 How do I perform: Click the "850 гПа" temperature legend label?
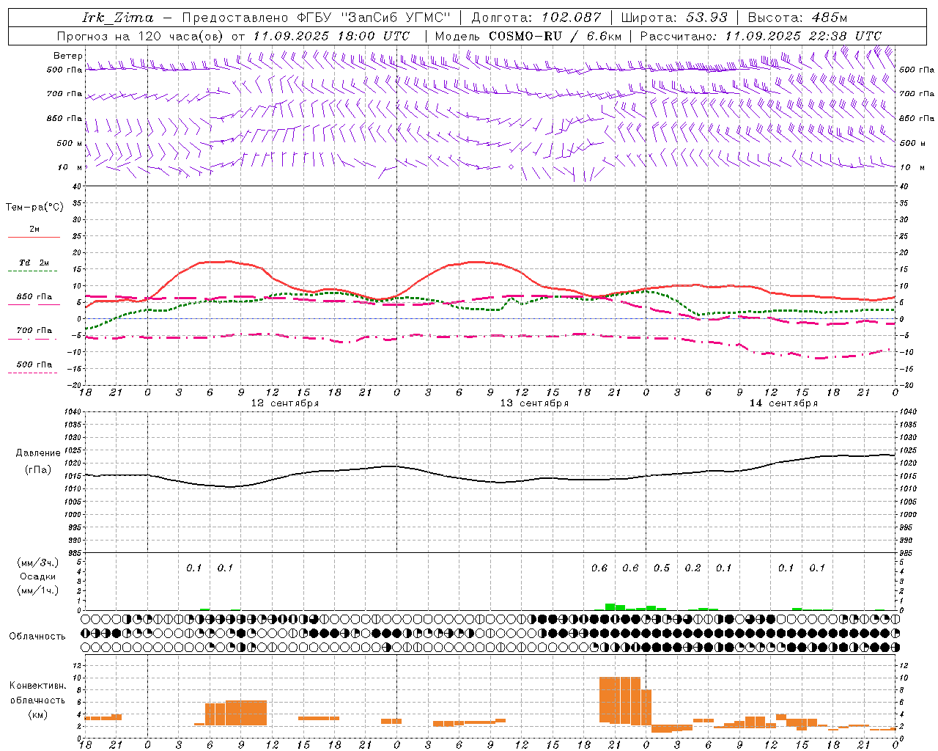34,297
